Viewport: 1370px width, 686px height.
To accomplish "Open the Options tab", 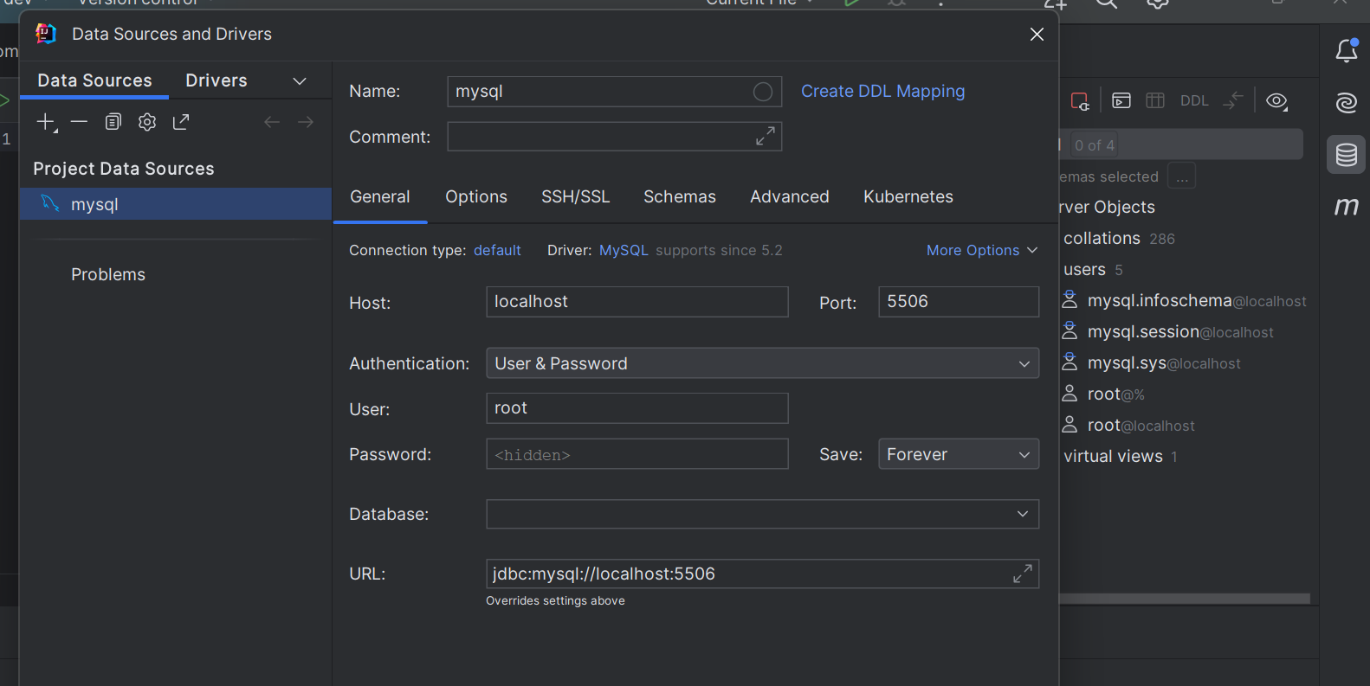I will [476, 196].
